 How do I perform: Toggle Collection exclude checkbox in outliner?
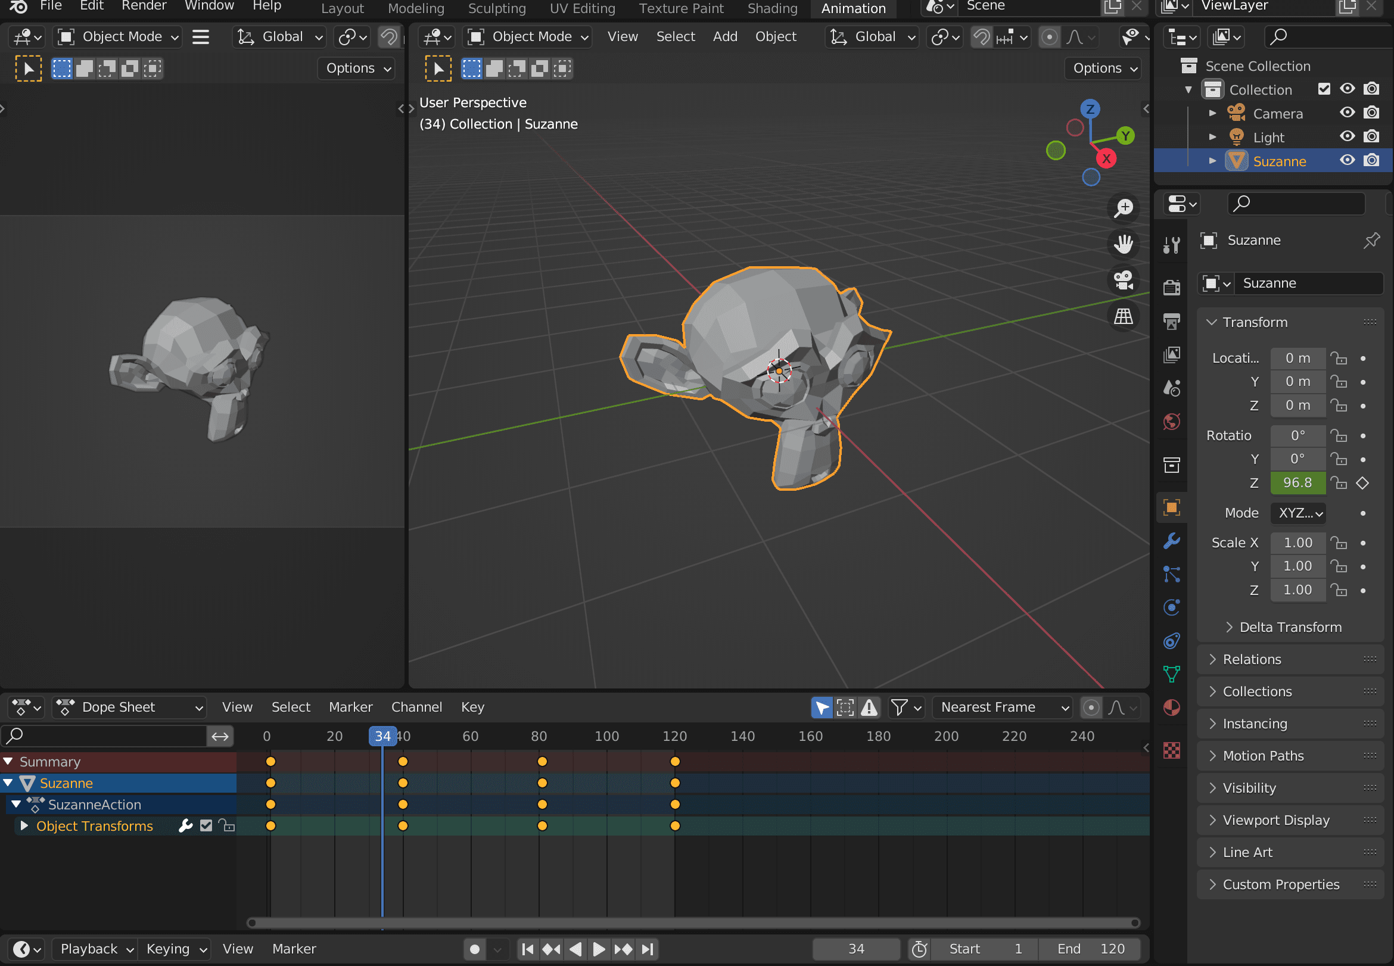[1324, 89]
